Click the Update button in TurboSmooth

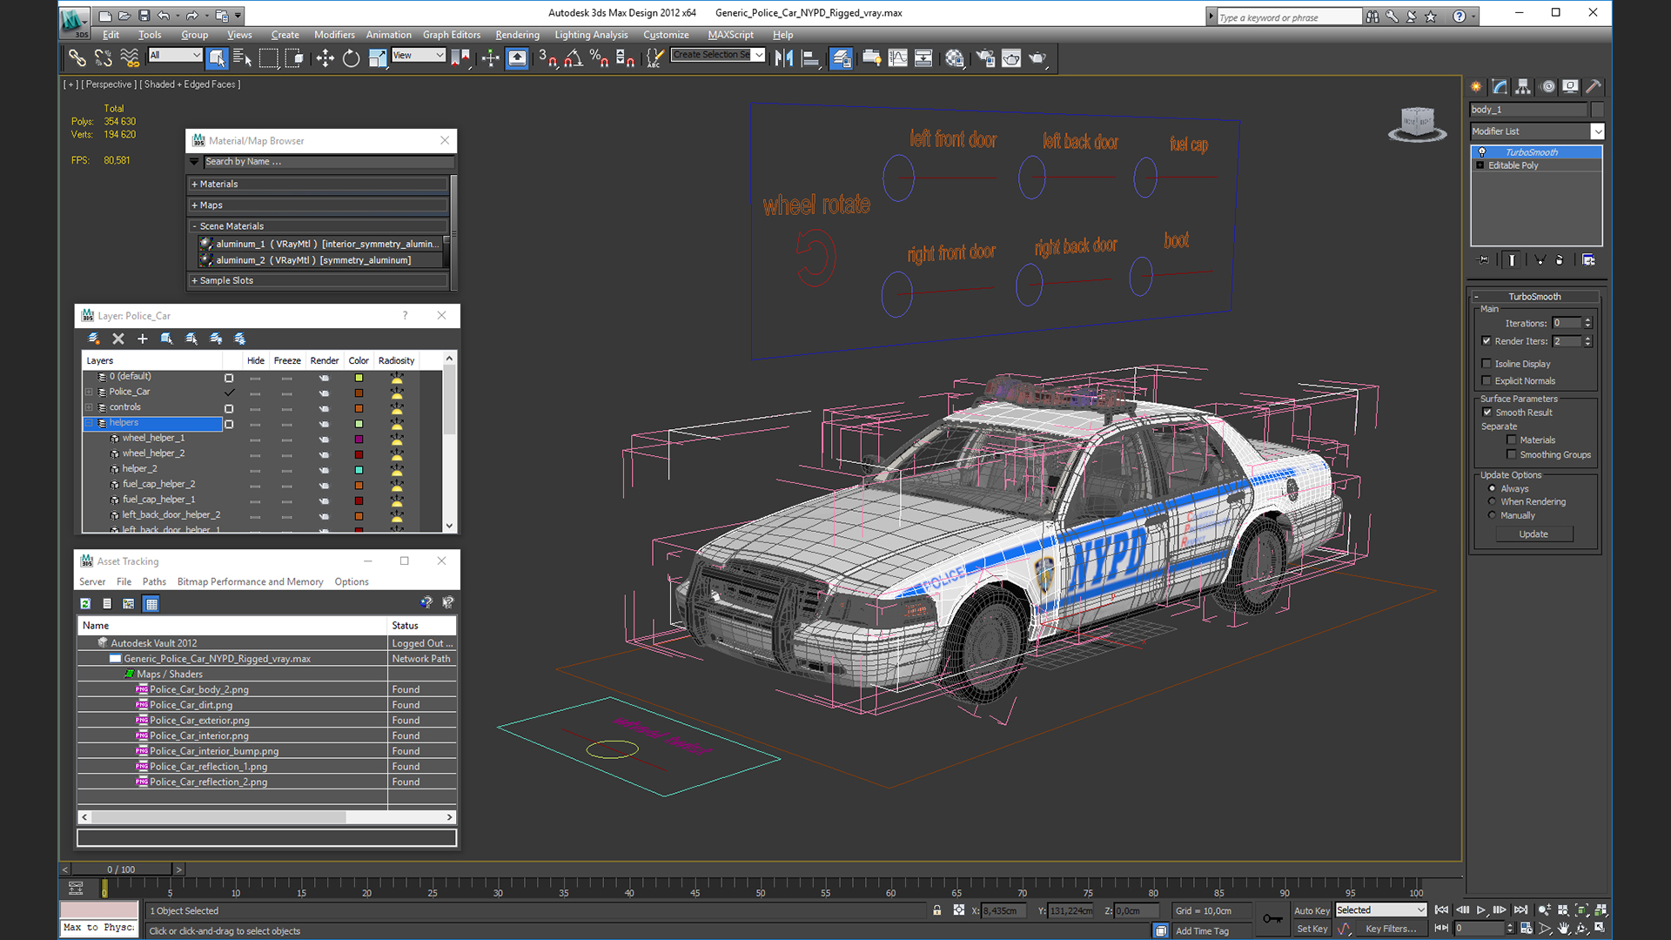[1533, 534]
